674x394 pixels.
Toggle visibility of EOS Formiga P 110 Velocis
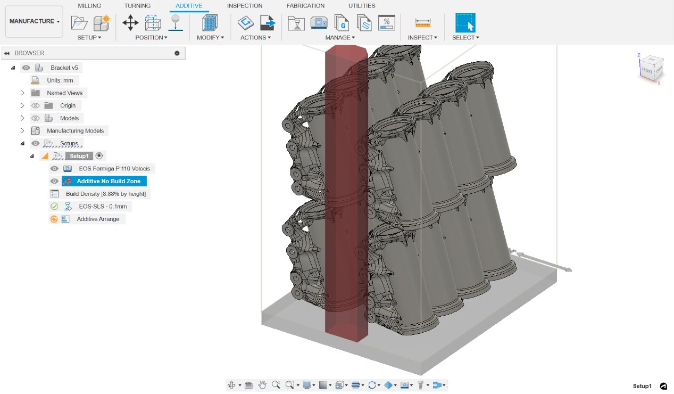(x=54, y=168)
